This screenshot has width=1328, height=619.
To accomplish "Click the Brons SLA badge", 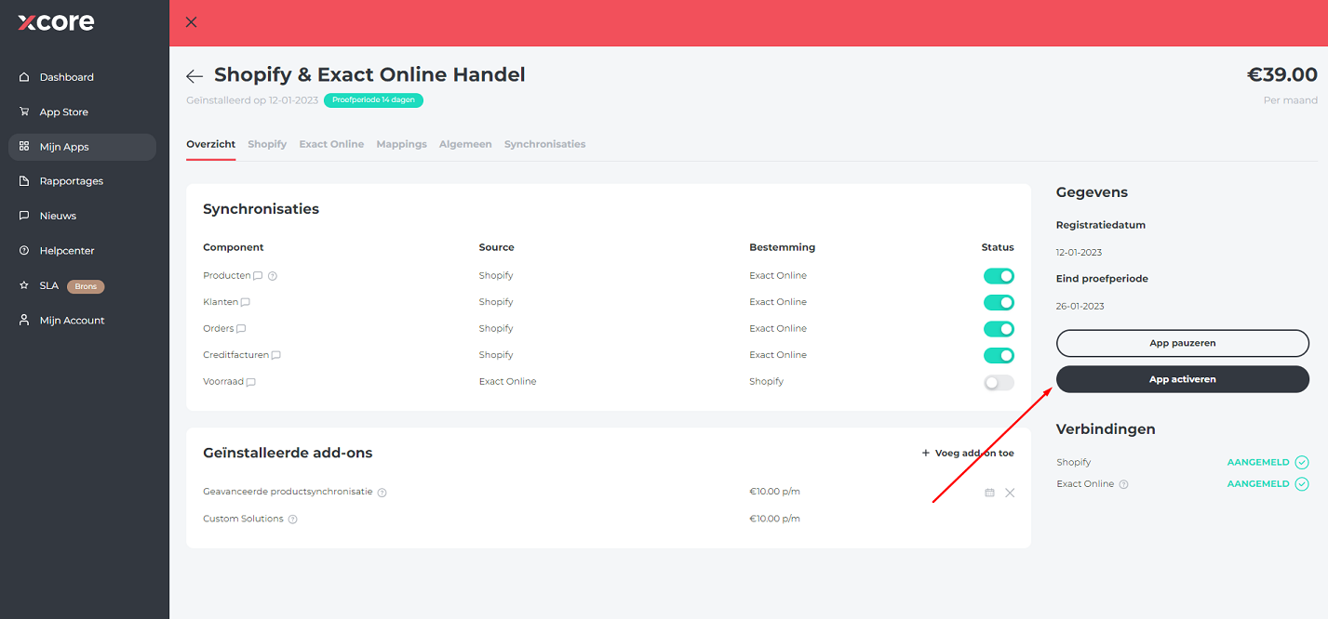I will pyautogui.click(x=86, y=286).
